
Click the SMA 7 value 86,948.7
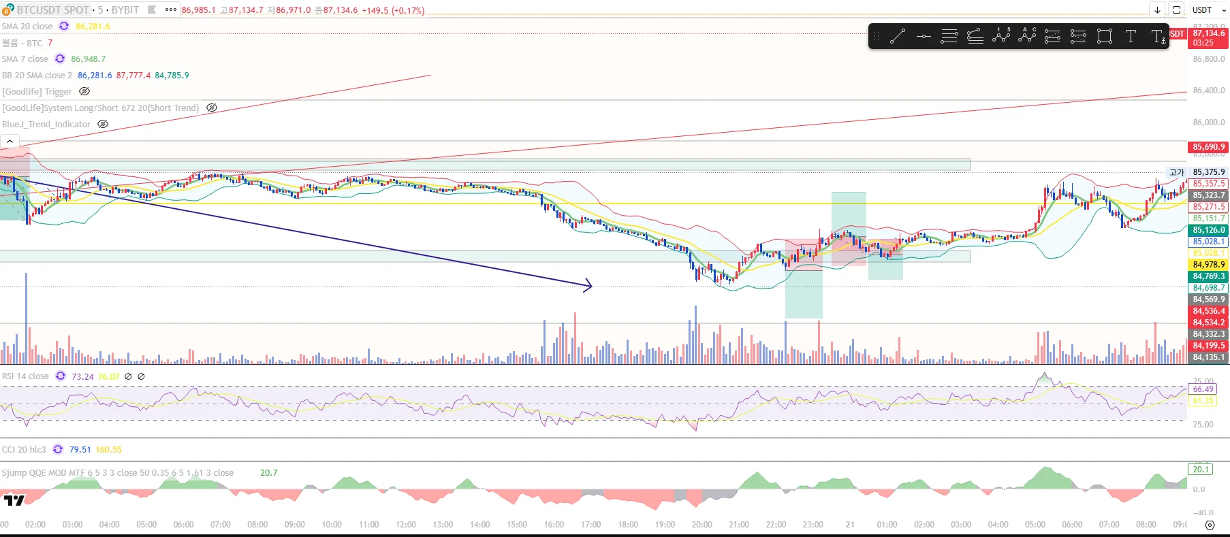[89, 59]
